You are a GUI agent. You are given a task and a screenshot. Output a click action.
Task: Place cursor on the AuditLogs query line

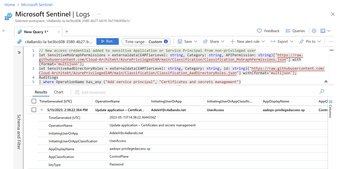48,77
